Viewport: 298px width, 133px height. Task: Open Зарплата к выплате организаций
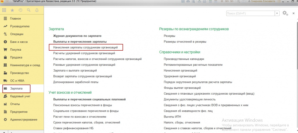click(75, 70)
